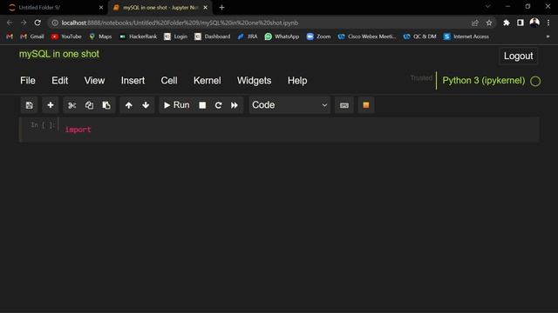Click the kernel idle status circle
The width and height of the screenshot is (558, 313).
click(x=535, y=81)
